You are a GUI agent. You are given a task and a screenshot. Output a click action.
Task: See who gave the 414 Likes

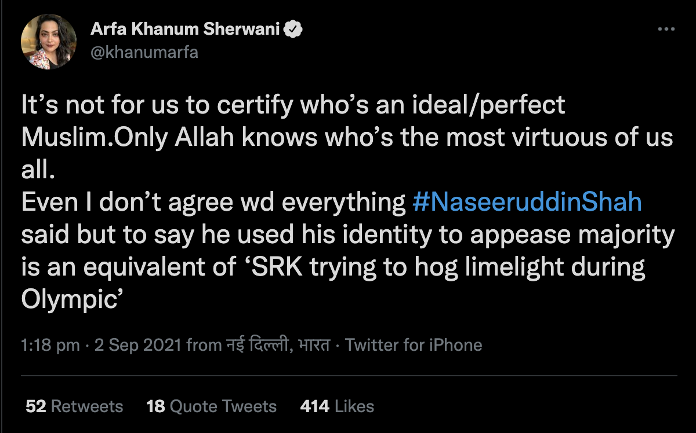[337, 406]
